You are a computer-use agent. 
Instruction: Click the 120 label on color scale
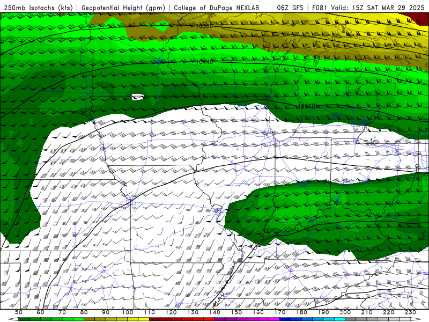(171, 312)
